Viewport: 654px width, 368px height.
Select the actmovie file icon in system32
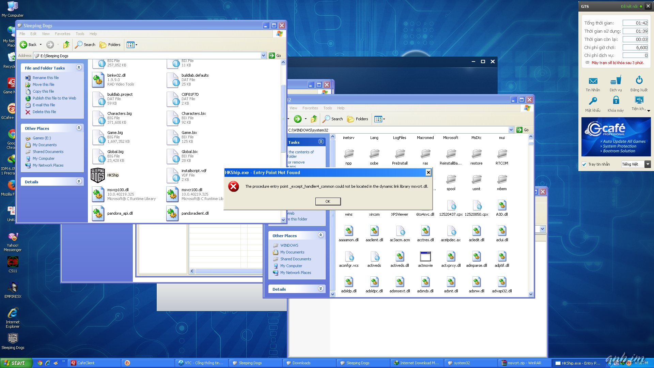coord(425,256)
